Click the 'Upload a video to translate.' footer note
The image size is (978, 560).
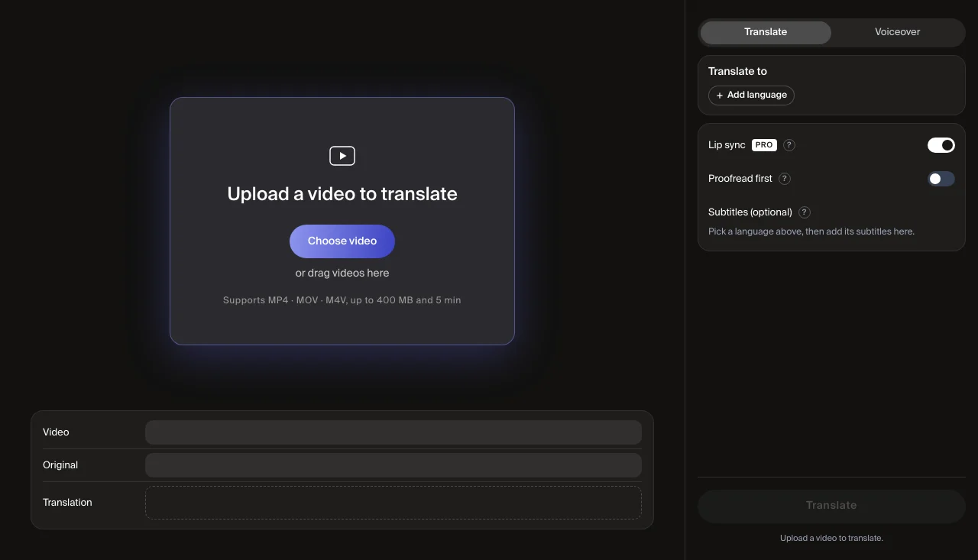831,539
